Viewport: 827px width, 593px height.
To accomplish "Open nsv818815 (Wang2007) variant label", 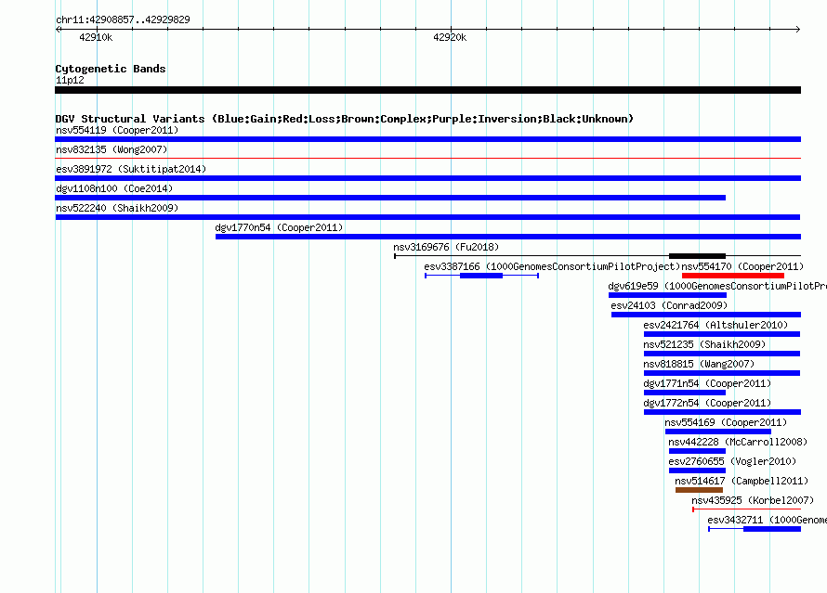I will 699,364.
